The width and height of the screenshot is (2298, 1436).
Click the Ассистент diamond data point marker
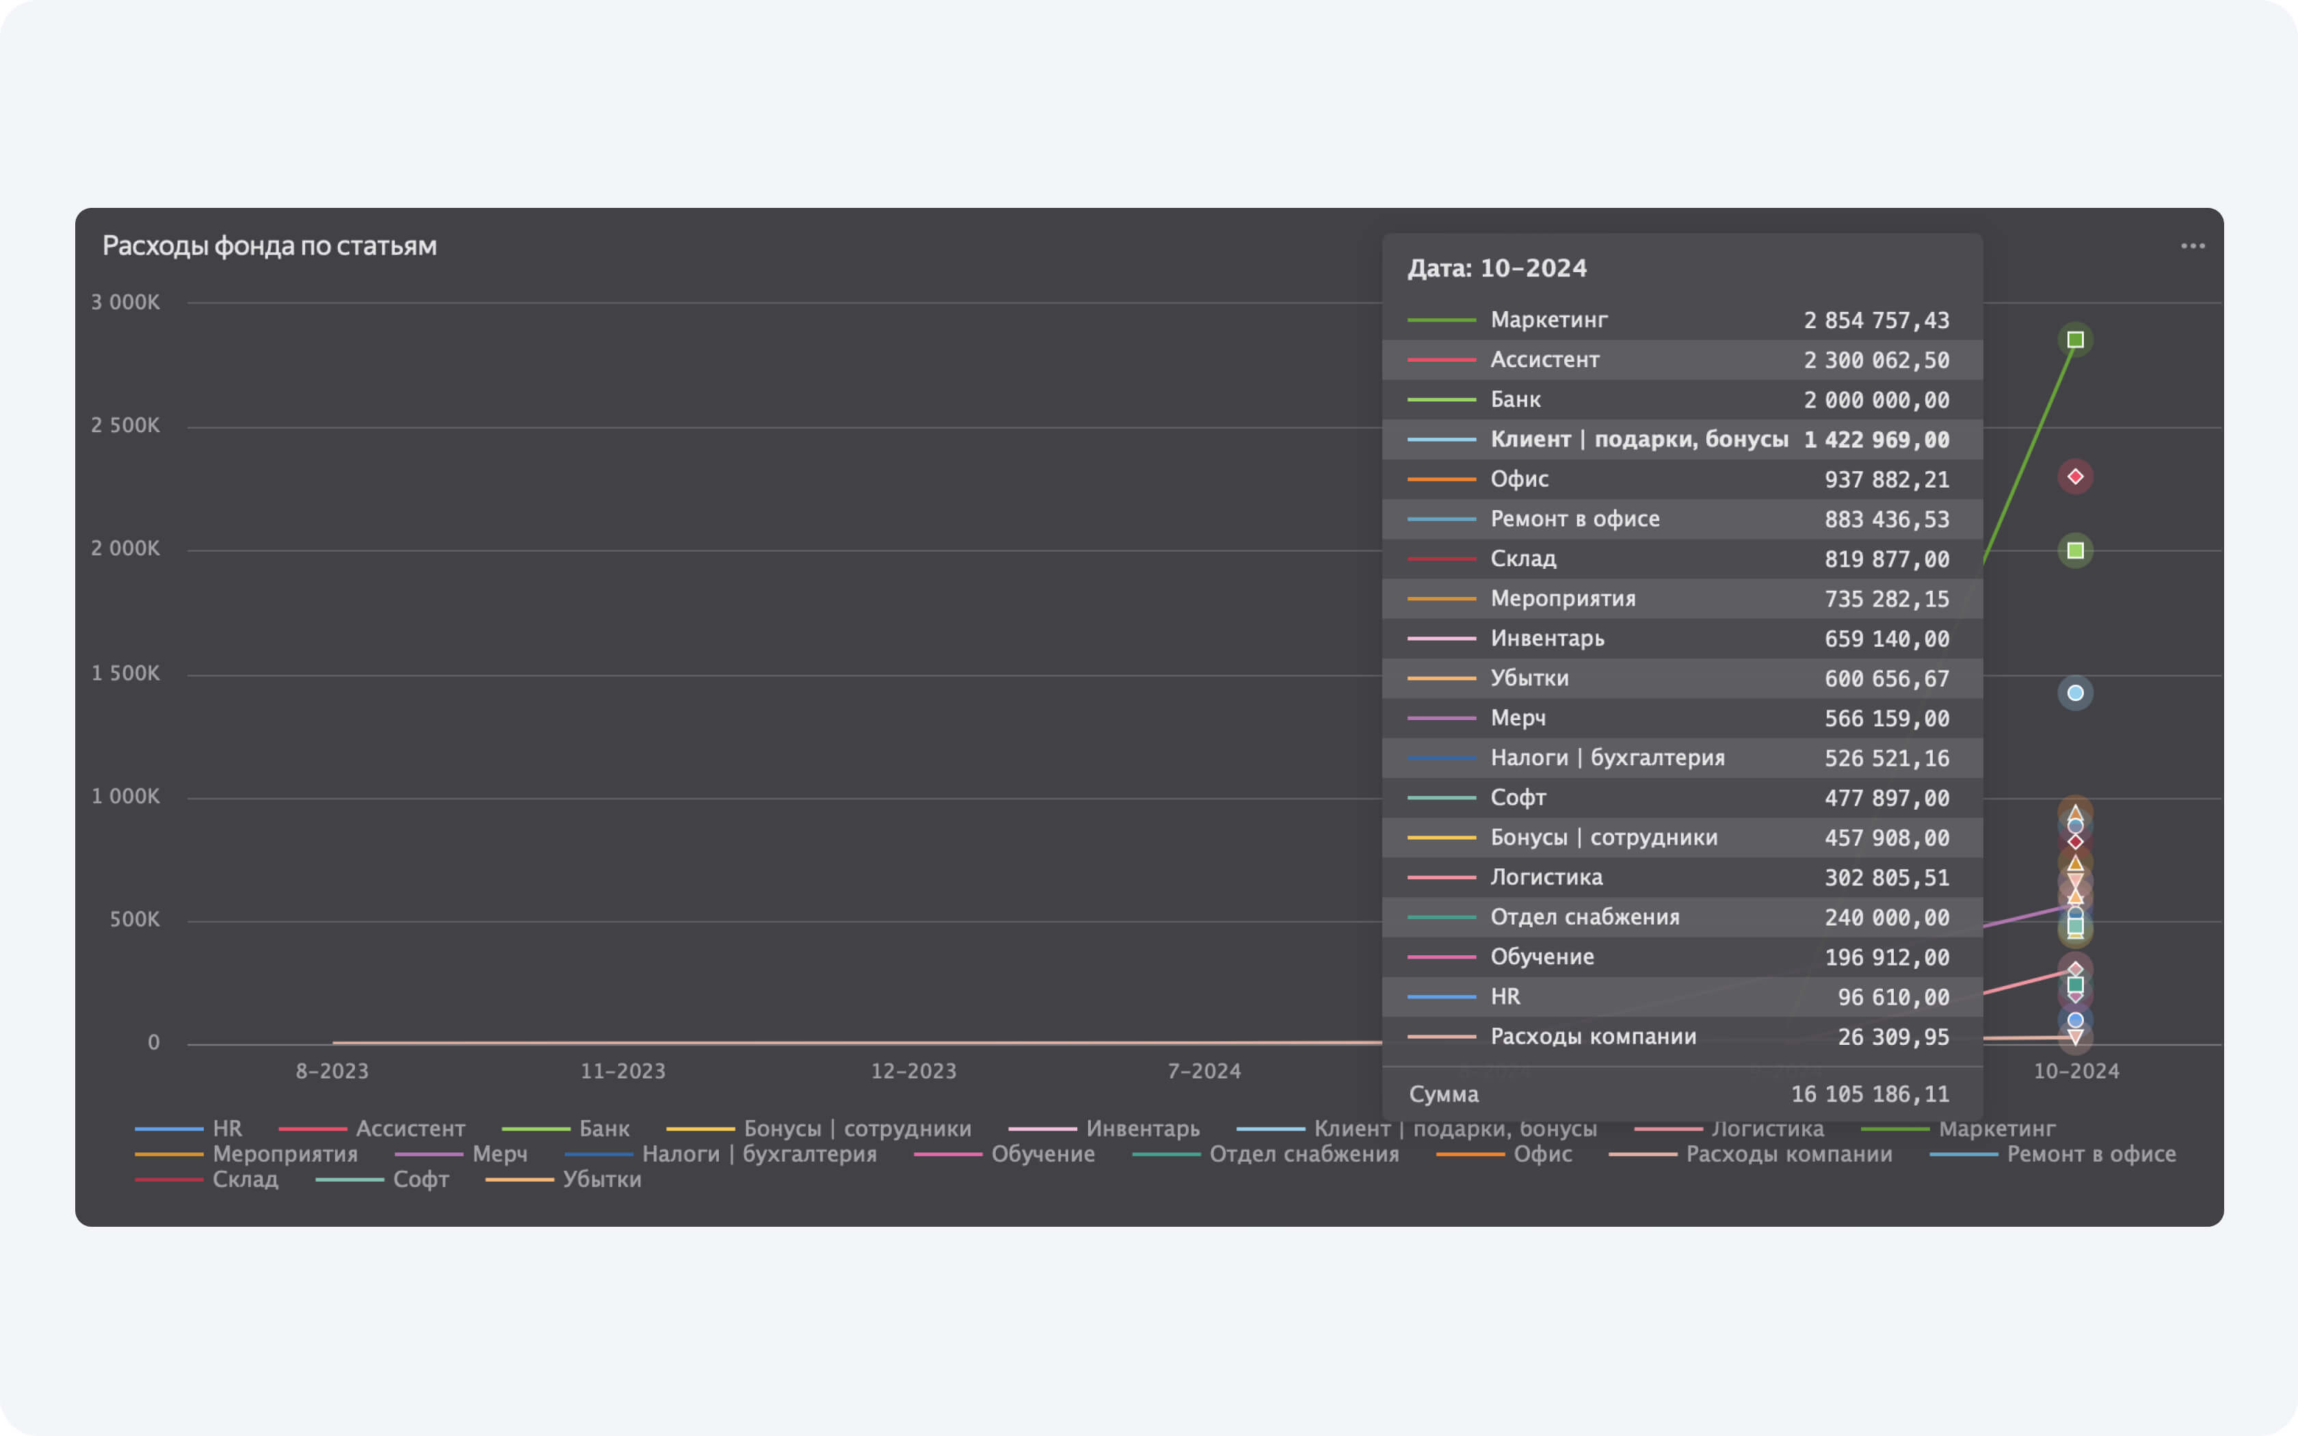[2075, 477]
